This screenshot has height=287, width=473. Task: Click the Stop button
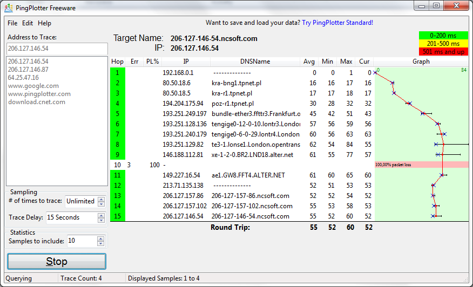57,261
